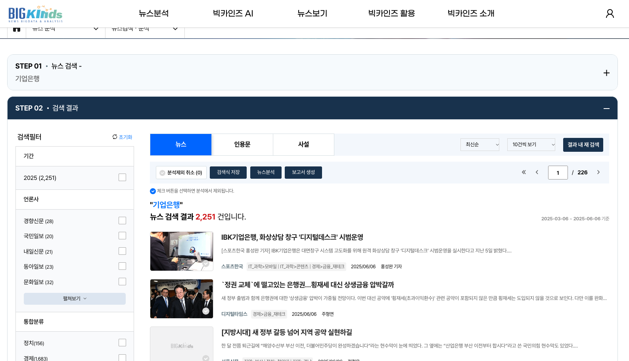Click the 뉴스분석 action button
The height and width of the screenshot is (361, 629).
pyautogui.click(x=266, y=172)
